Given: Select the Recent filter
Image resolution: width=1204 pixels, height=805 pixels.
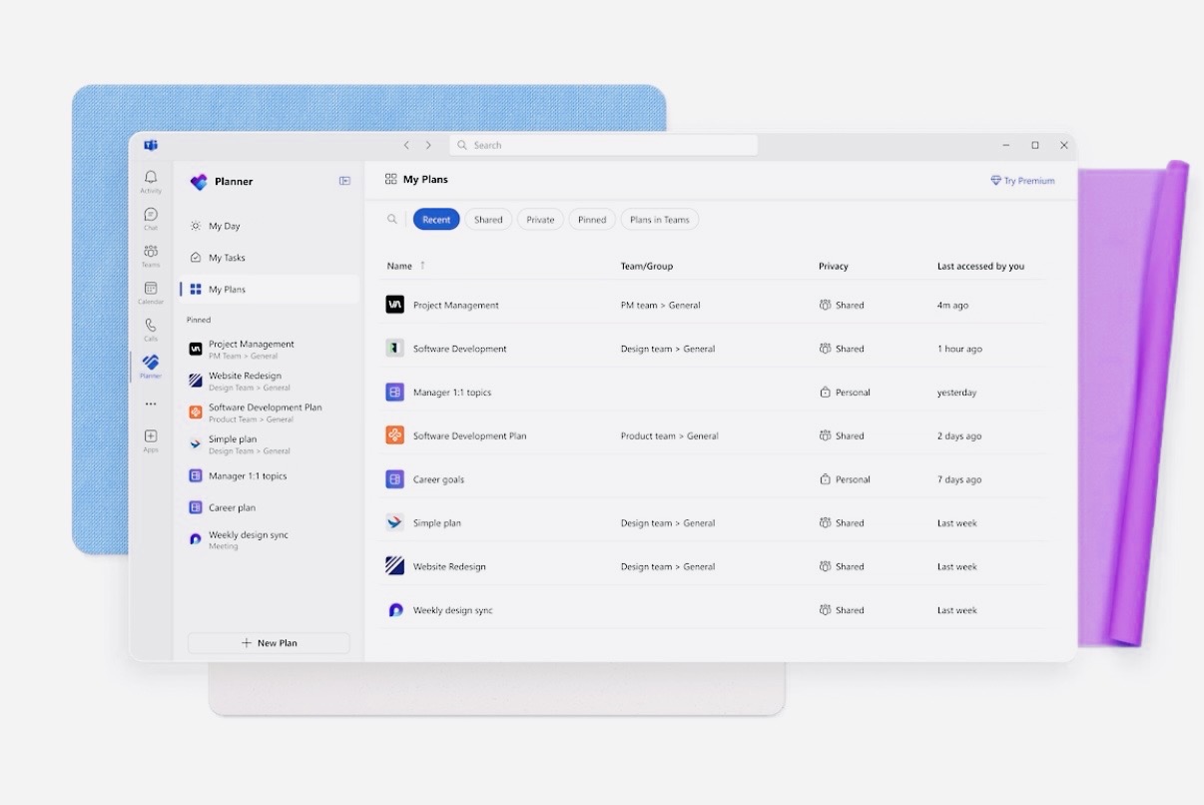Looking at the screenshot, I should click(436, 220).
